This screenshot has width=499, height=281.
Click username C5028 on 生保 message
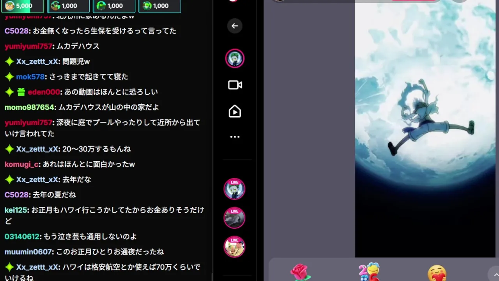[17, 31]
